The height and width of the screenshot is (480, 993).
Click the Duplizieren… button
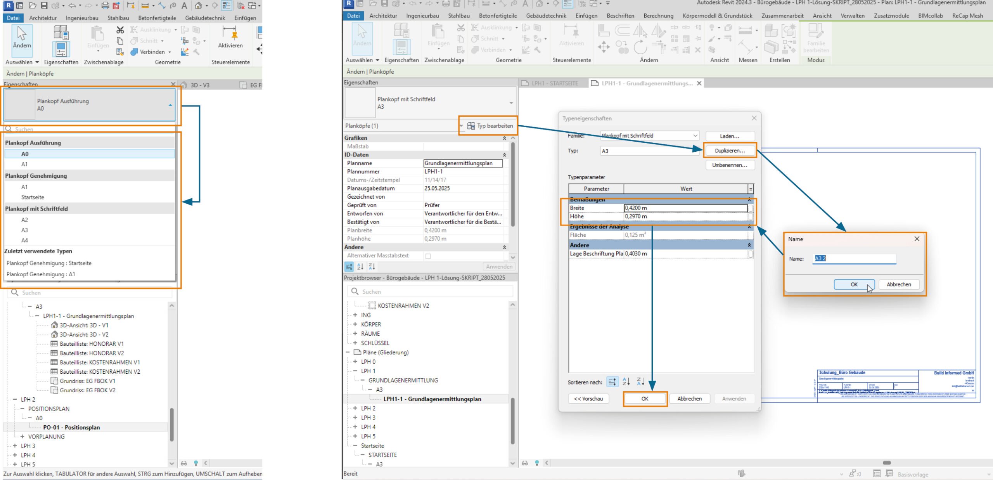pyautogui.click(x=730, y=151)
